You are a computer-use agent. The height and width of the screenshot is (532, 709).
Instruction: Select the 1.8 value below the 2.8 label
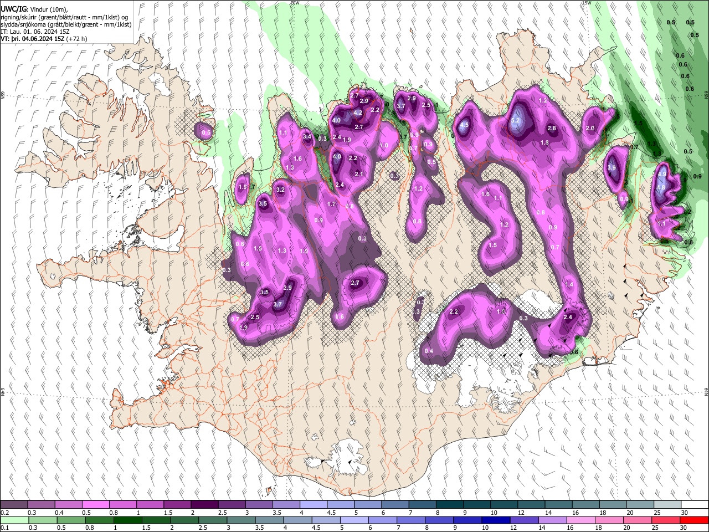pos(544,142)
